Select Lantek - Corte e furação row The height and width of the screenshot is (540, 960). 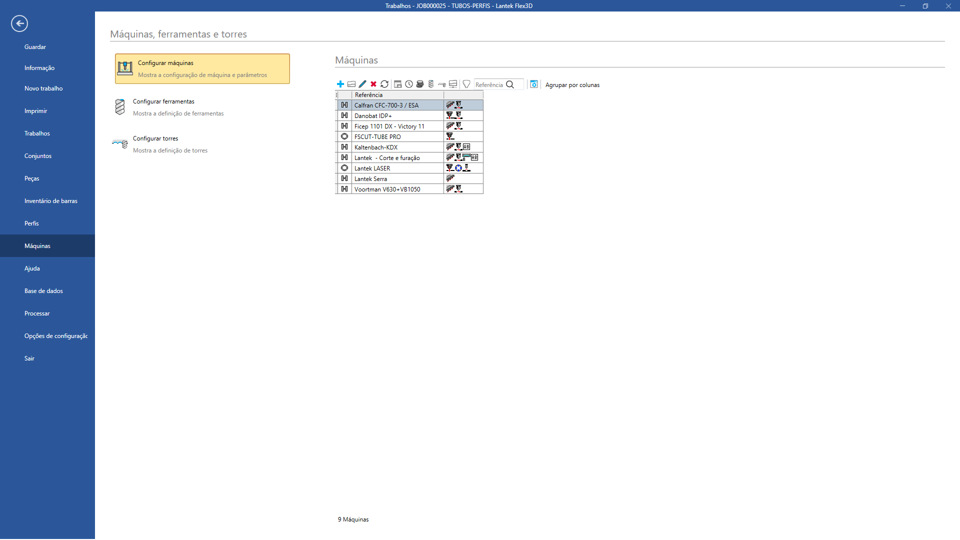pyautogui.click(x=409, y=157)
